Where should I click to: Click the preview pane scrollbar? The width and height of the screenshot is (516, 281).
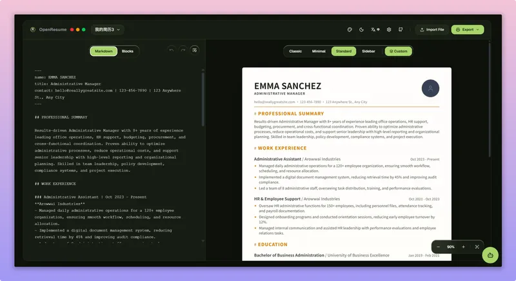pyautogui.click(x=490, y=99)
